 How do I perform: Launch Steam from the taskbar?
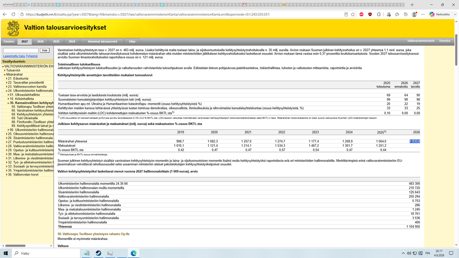click(x=98, y=253)
